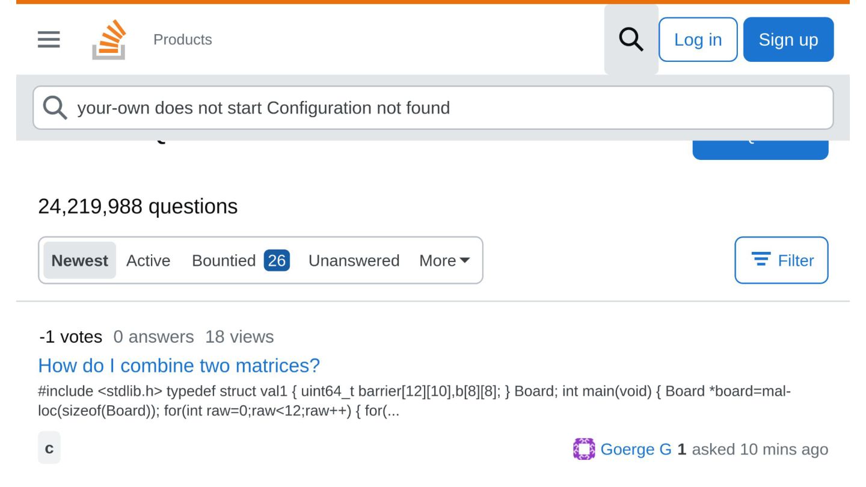Click the 'c' tag
This screenshot has height=487, width=866.
point(49,448)
